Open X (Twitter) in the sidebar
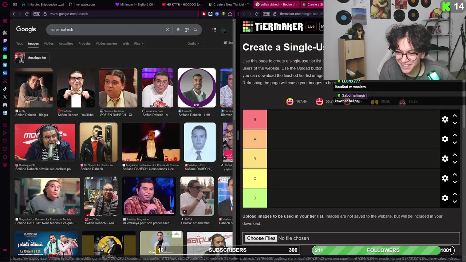 tap(5, 97)
